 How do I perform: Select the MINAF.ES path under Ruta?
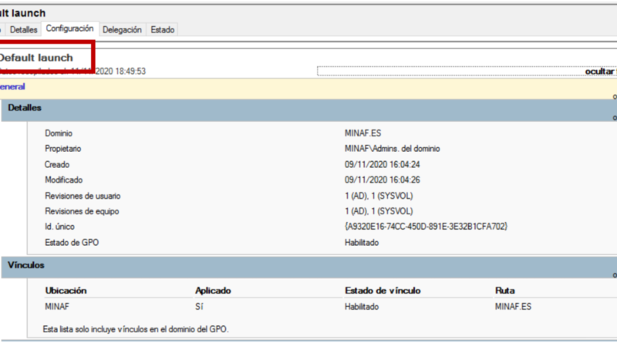click(x=513, y=307)
